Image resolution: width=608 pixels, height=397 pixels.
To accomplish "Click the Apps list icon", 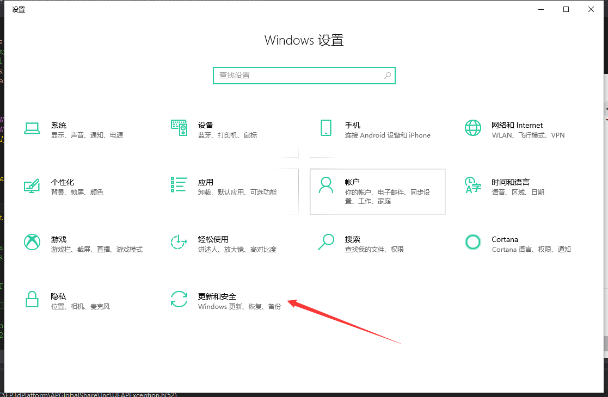I will 179,184.
